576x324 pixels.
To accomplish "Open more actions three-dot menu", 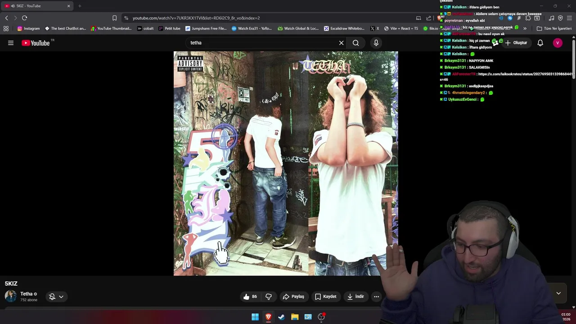I will (x=376, y=297).
